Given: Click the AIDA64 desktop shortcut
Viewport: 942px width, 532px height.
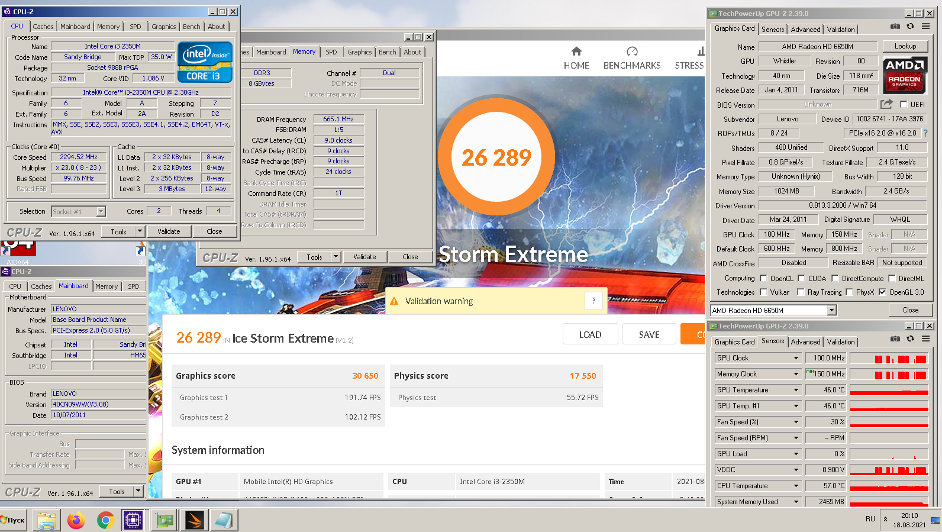Looking at the screenshot, I should point(18,253).
